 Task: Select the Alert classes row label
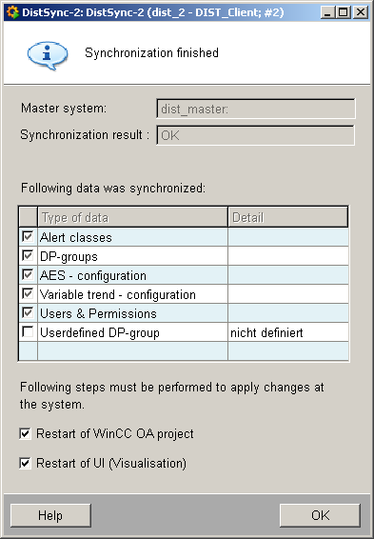click(x=76, y=237)
